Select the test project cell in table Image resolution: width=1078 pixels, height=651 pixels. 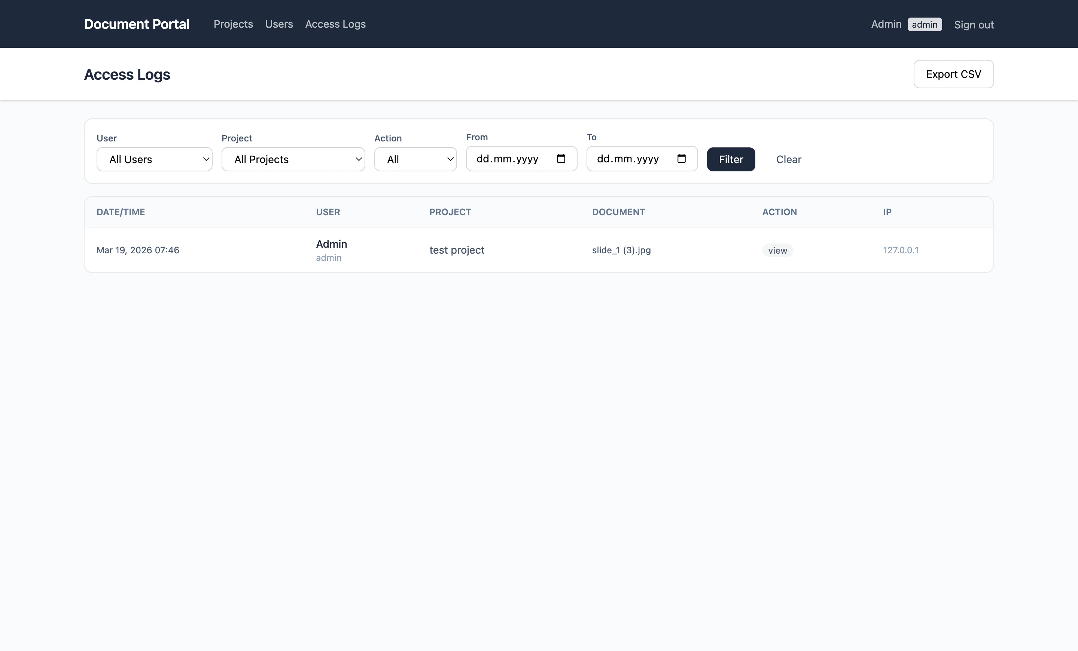pos(457,250)
